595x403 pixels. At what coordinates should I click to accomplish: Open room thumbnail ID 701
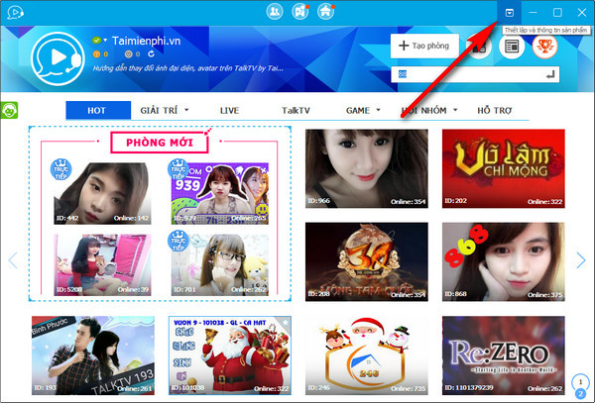[220, 264]
